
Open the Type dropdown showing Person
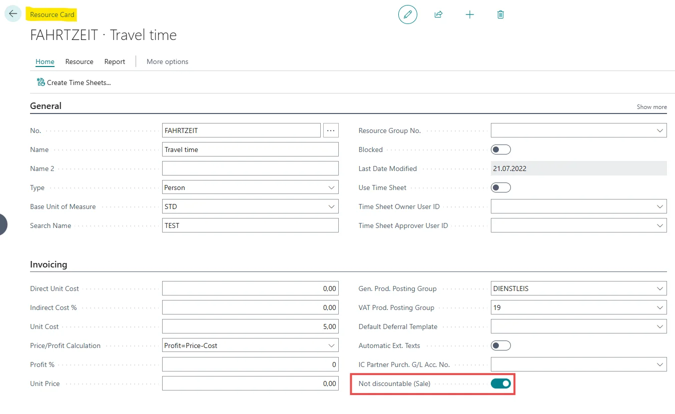coord(331,188)
